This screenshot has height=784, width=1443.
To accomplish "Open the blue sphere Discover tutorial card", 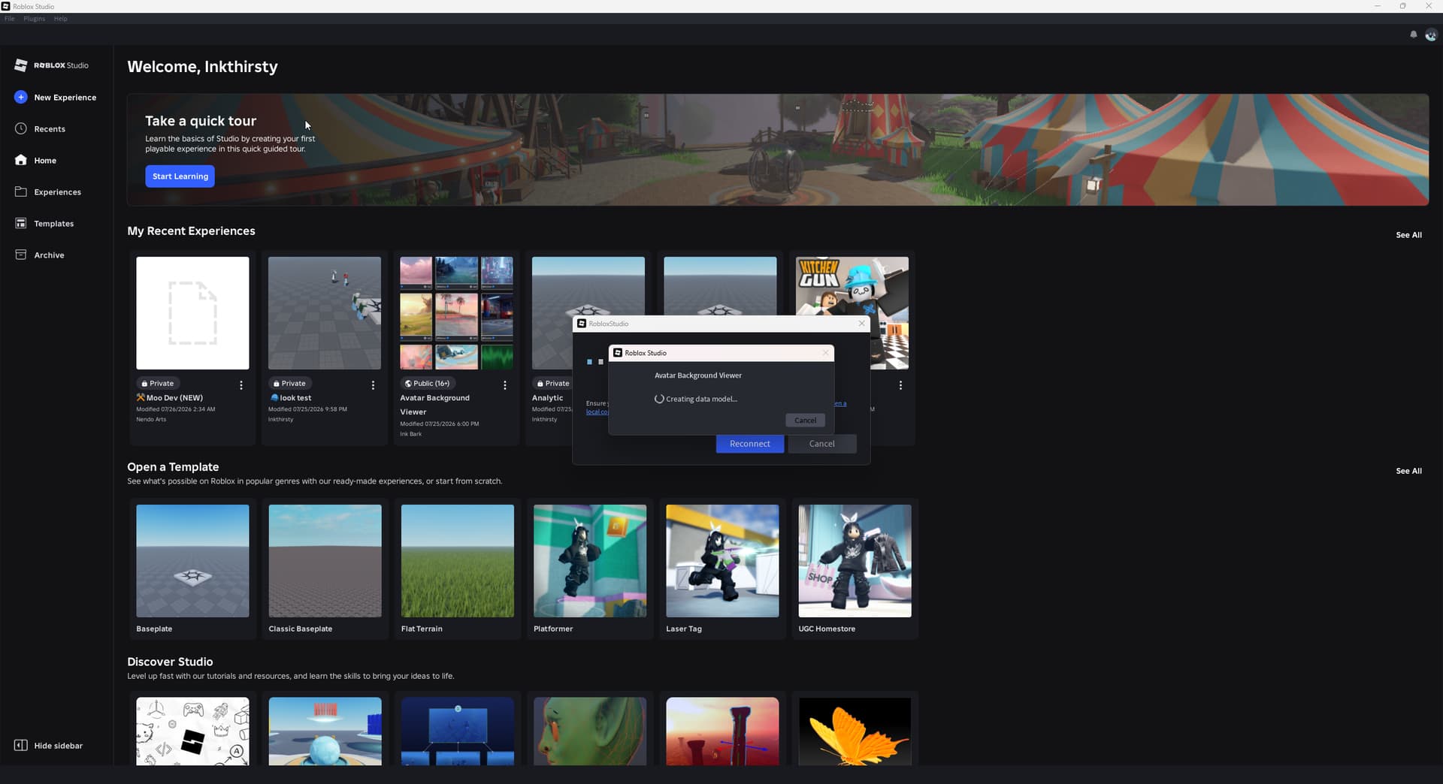I will click(325, 731).
